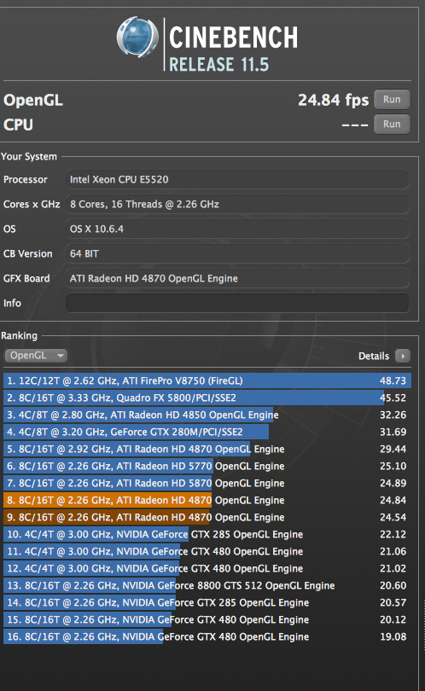Select ranking row 7 Radeon HD 5870

point(207,484)
